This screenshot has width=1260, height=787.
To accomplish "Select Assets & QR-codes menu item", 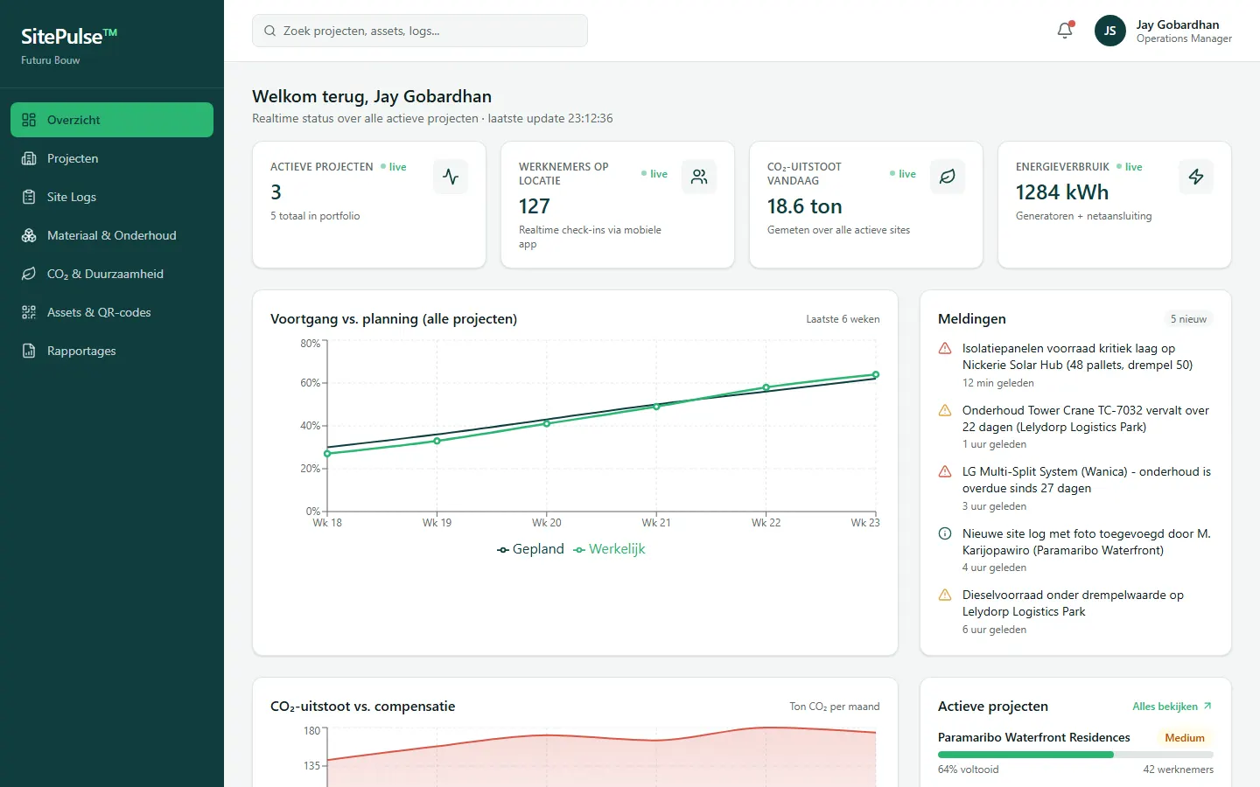I will [x=112, y=312].
